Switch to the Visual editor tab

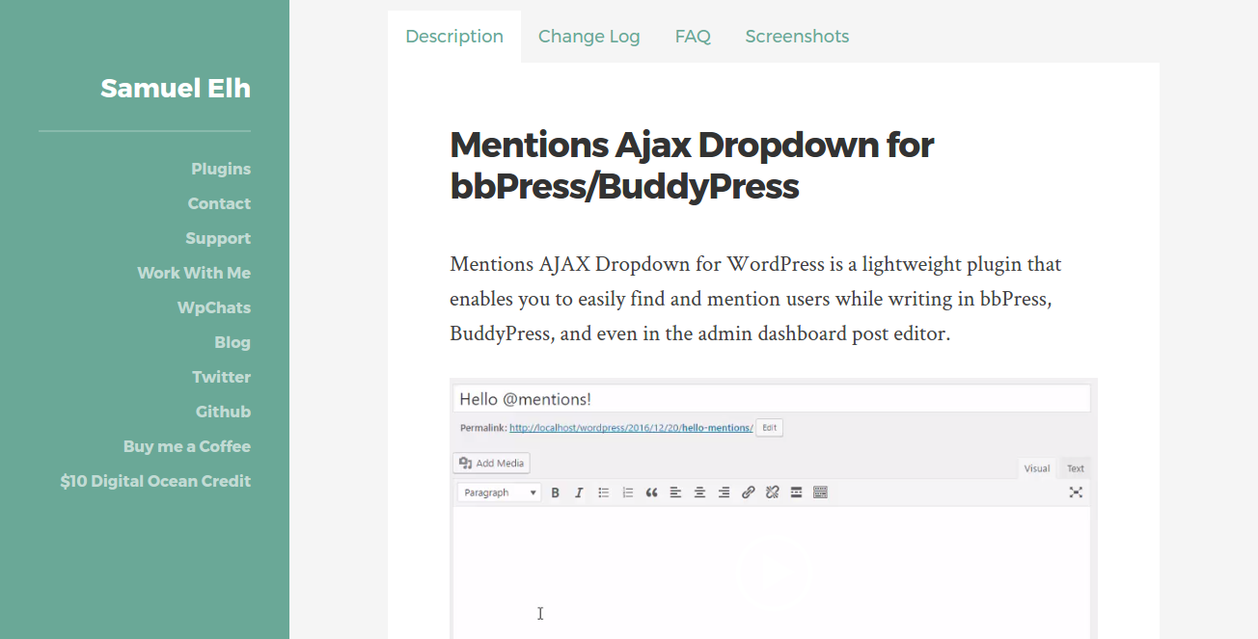pos(1037,468)
